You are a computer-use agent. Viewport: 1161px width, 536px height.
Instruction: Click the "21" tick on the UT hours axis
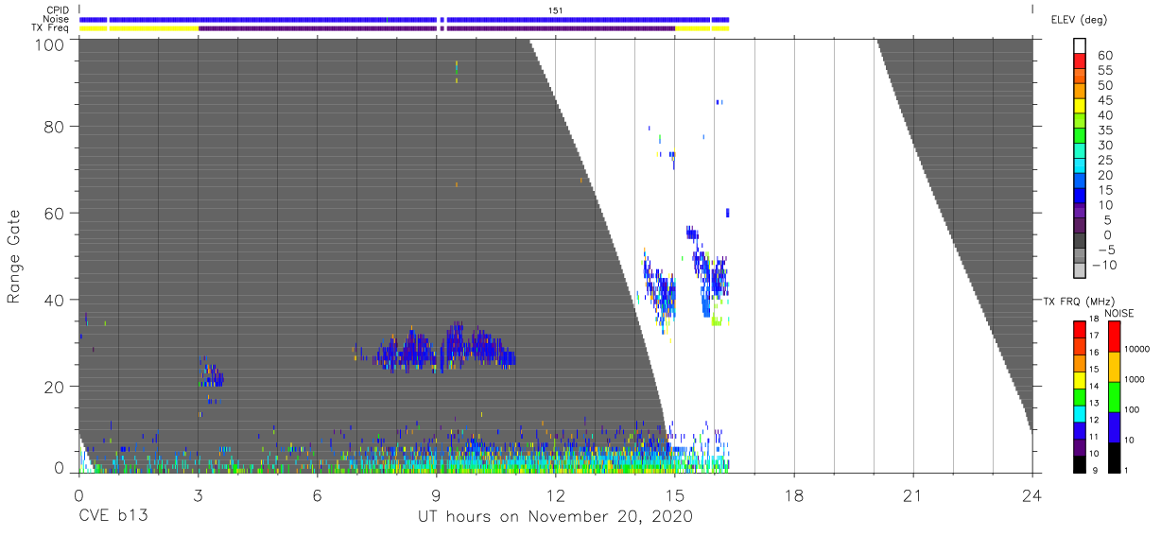pos(912,495)
